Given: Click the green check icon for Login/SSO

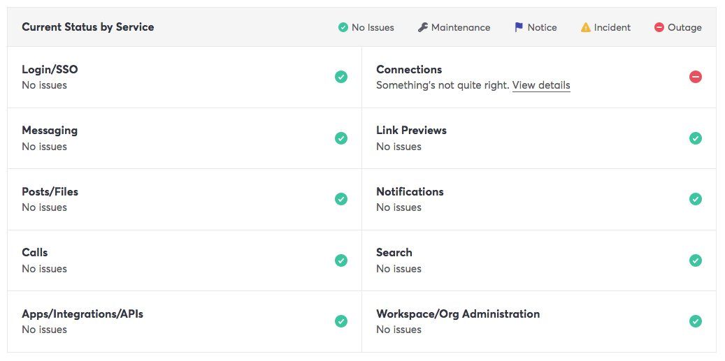Looking at the screenshot, I should click(341, 77).
